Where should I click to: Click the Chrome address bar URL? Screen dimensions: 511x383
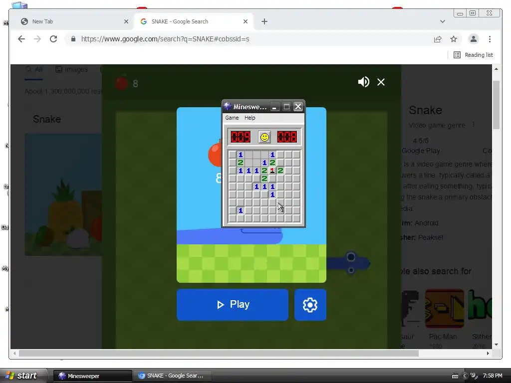[x=165, y=39]
